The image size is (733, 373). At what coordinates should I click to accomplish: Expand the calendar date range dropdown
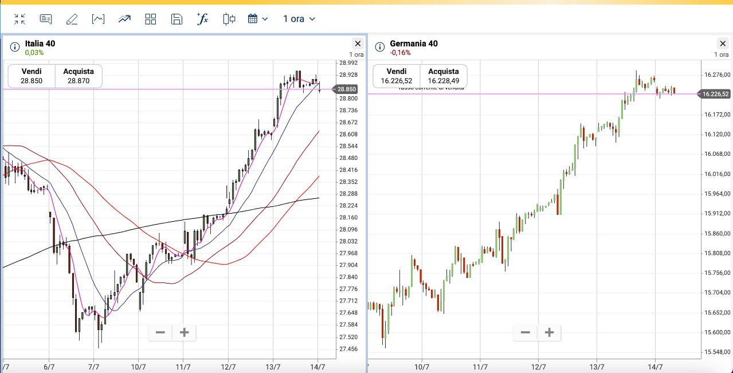[x=258, y=19]
